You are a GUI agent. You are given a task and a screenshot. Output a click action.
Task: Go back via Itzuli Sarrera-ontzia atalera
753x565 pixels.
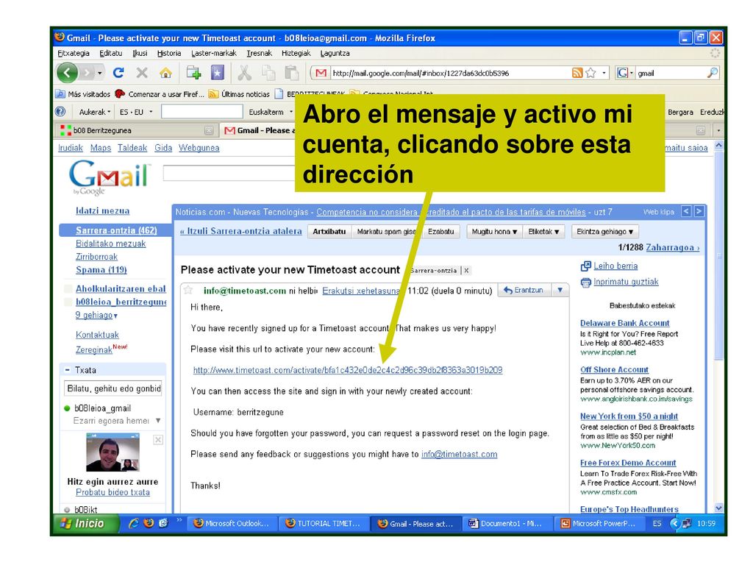click(240, 231)
